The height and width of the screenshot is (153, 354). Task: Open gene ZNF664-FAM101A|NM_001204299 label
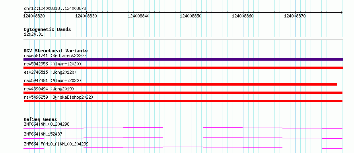point(56,144)
